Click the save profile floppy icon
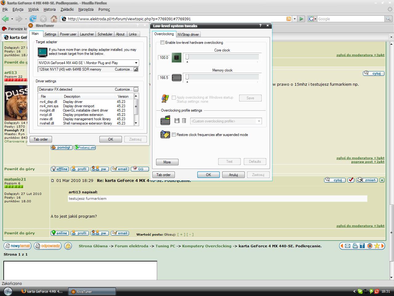The width and height of the screenshot is (394, 296). tap(177, 121)
